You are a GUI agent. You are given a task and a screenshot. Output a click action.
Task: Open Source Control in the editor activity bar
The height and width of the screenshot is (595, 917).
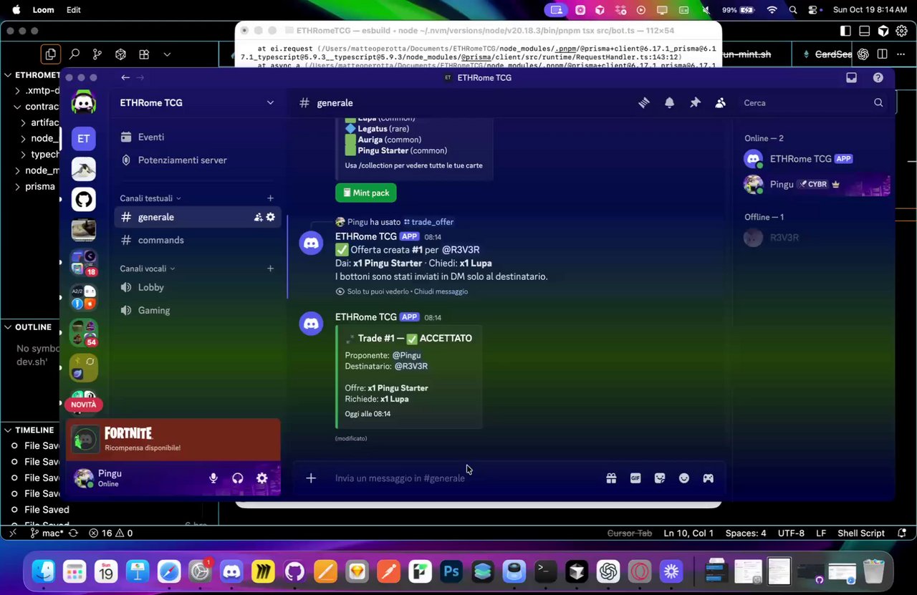(x=97, y=54)
